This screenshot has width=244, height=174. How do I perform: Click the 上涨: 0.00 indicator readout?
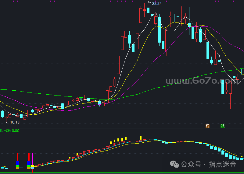tap(10, 131)
